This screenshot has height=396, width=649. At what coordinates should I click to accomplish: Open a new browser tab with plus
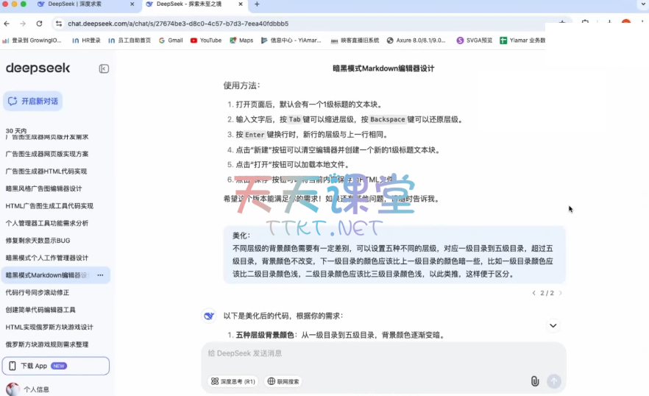257,4
